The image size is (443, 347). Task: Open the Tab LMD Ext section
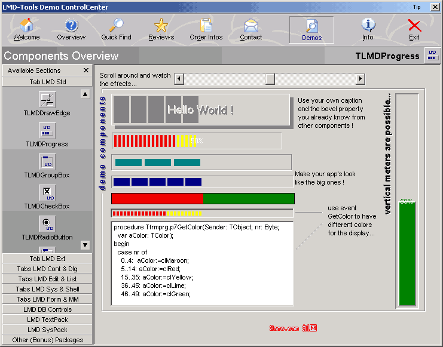(x=47, y=259)
